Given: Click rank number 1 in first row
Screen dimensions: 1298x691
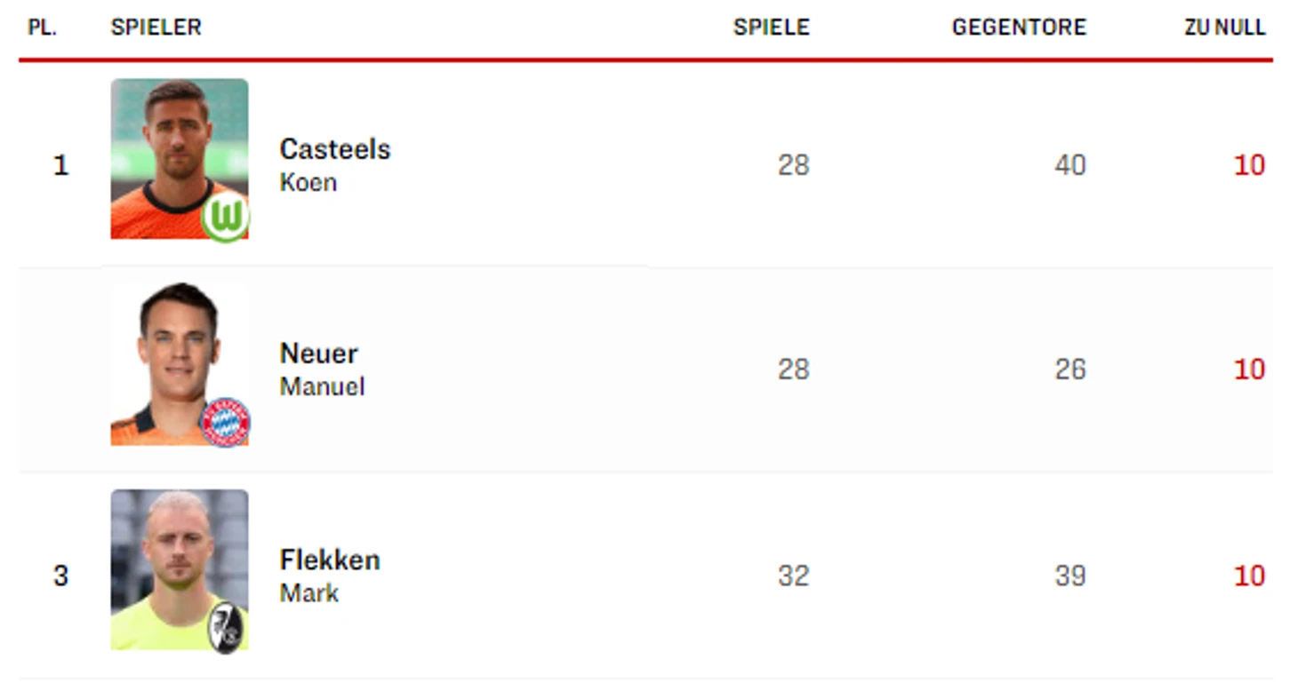Looking at the screenshot, I should (x=60, y=165).
